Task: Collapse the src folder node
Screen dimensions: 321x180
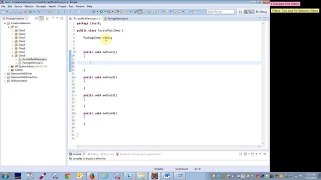Action: pos(9,27)
